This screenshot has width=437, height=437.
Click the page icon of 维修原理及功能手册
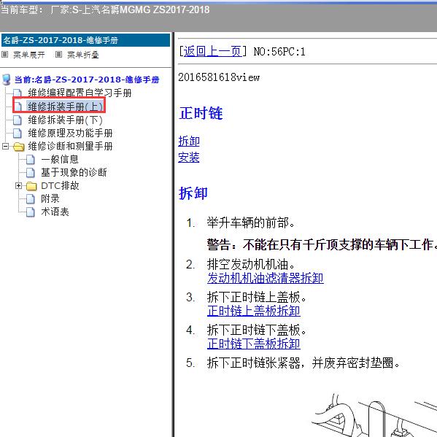[x=18, y=134]
